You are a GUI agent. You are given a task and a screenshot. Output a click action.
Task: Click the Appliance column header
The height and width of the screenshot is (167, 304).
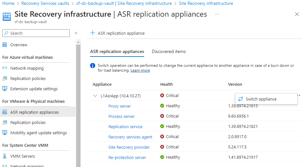(x=102, y=84)
